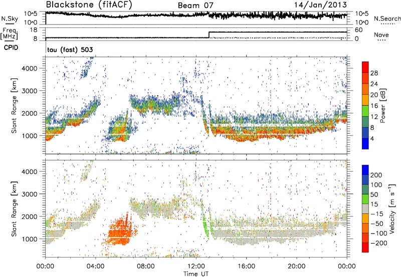Click the '16:00' time axis tick label
This screenshot has height=277, width=401.
pyautogui.click(x=246, y=266)
